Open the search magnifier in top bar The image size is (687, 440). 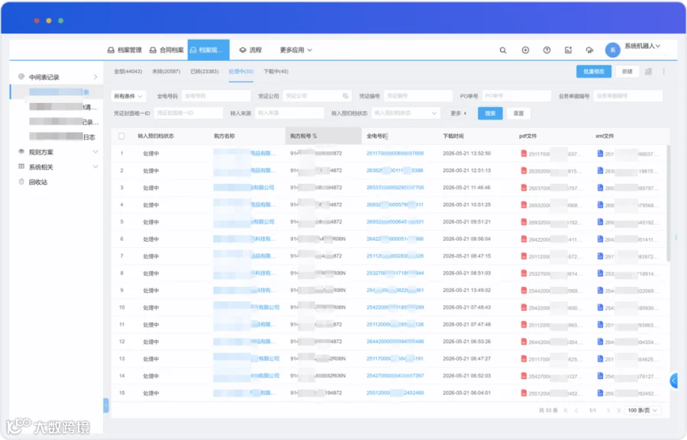pos(503,50)
